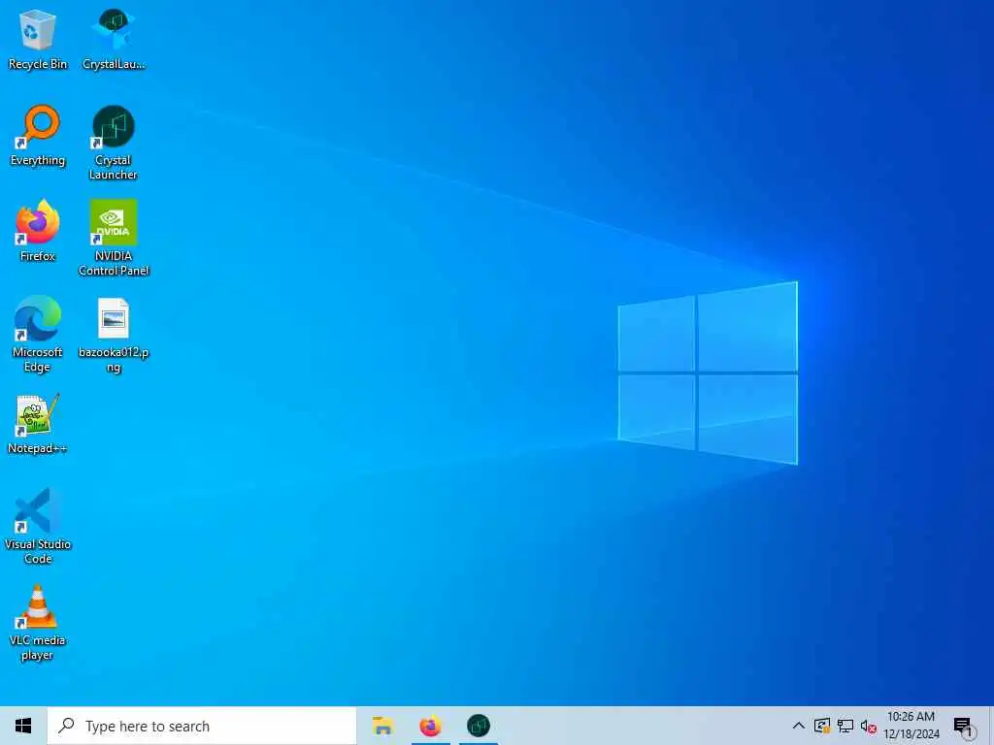Open the network status tray icon
This screenshot has height=745, width=994.
845,726
